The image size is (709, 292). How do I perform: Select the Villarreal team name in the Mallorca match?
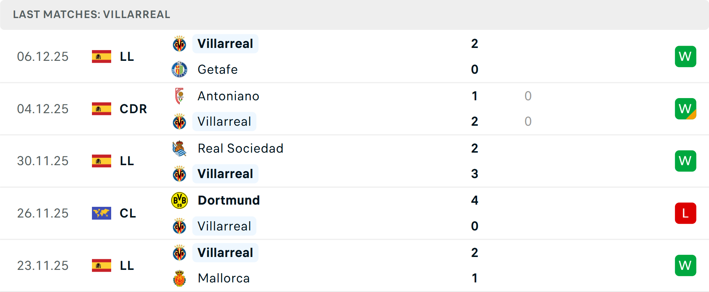225,252
